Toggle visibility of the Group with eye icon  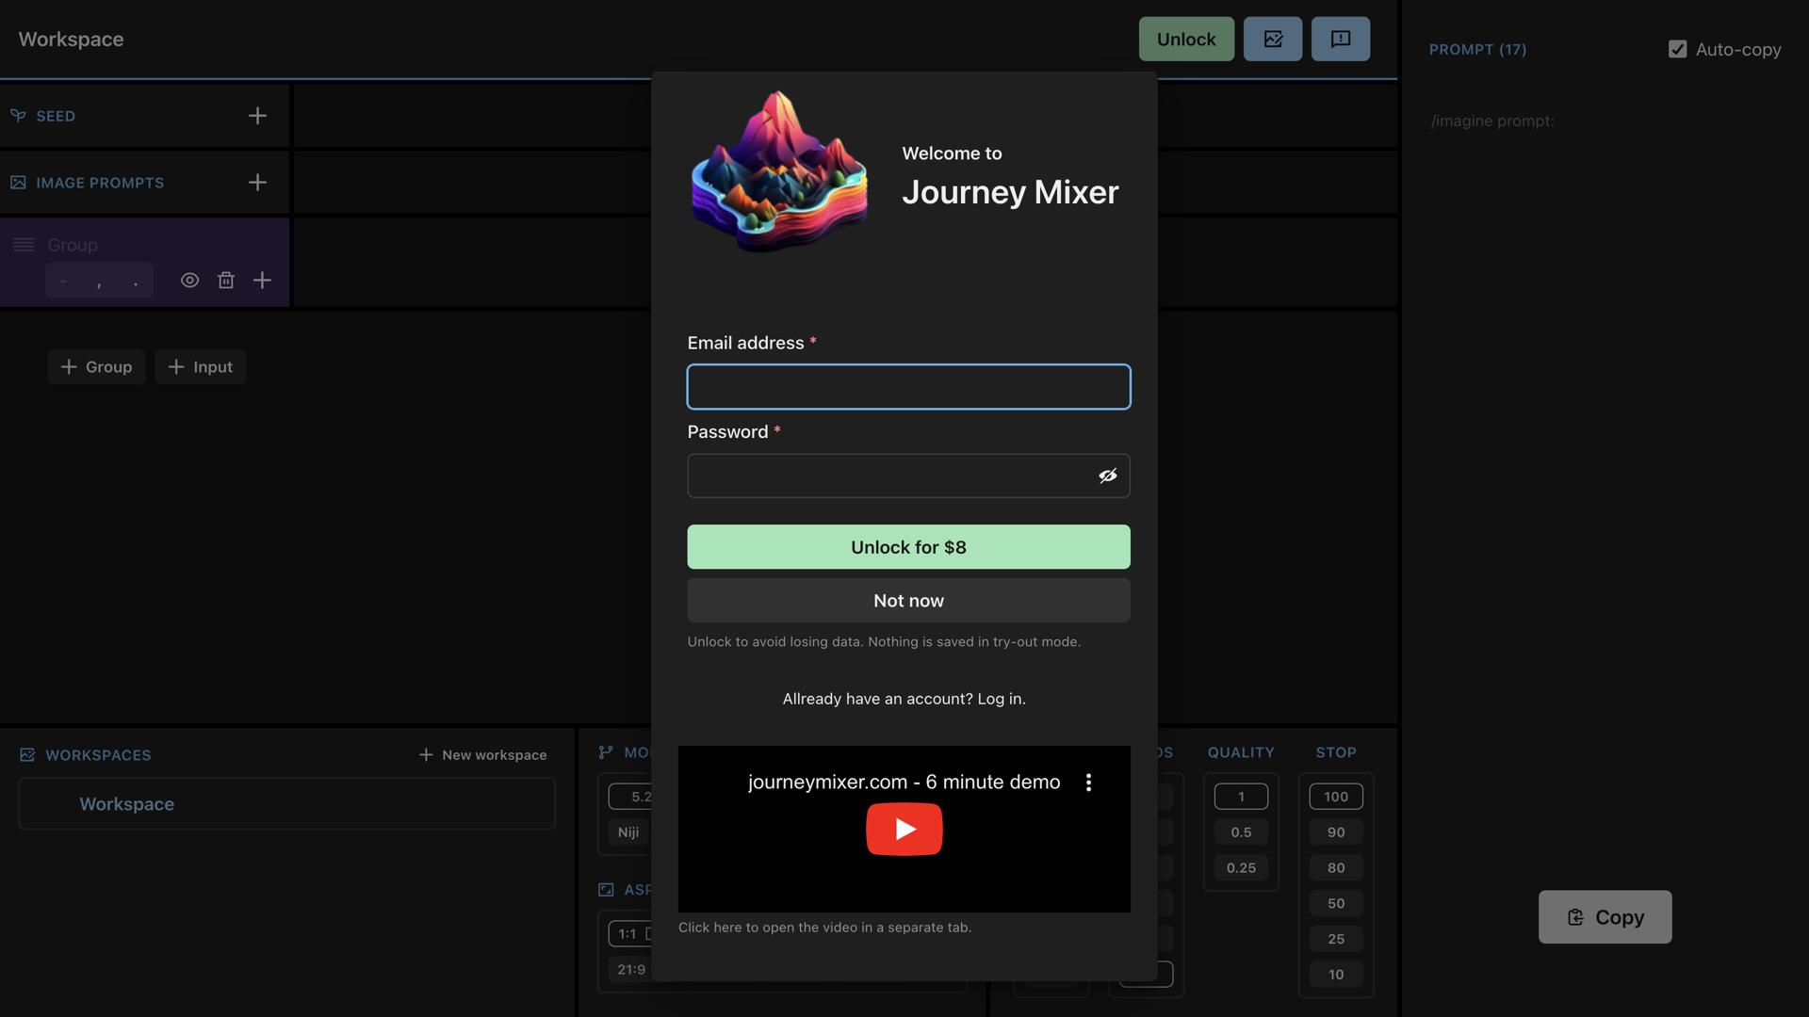[x=189, y=280]
